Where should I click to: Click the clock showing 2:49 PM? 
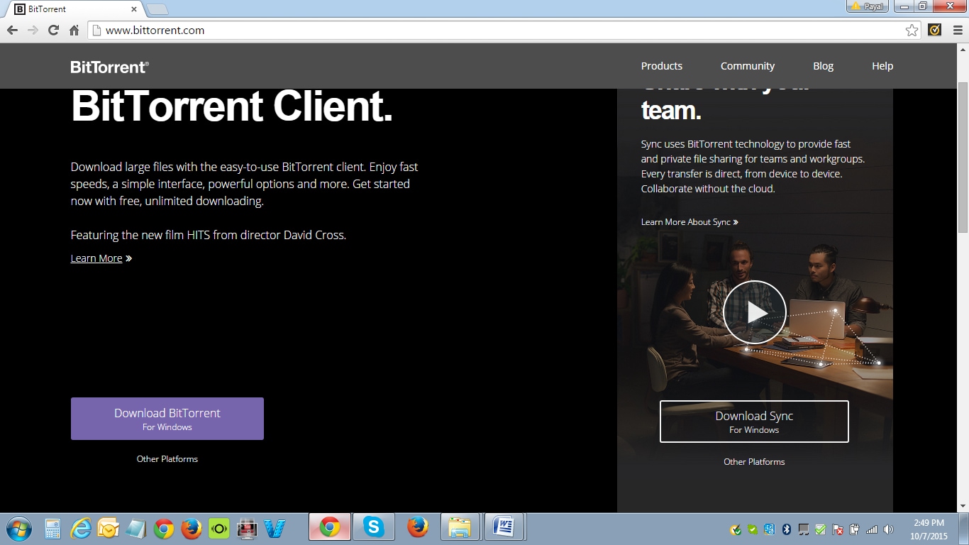927,528
